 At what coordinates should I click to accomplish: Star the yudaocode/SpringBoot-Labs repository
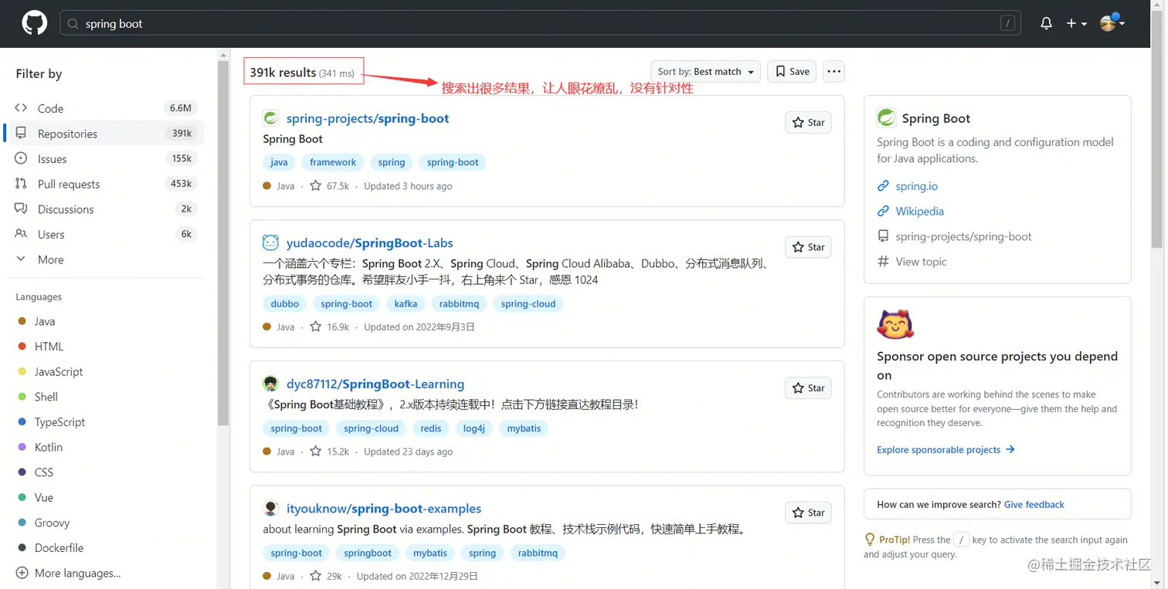coord(808,247)
